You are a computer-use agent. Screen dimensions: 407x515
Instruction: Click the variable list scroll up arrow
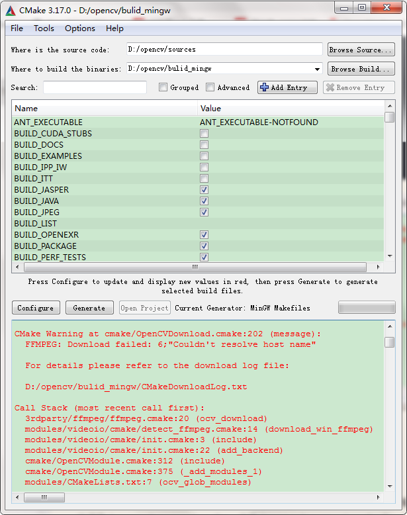click(390, 106)
